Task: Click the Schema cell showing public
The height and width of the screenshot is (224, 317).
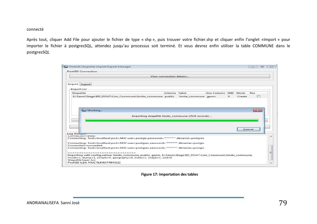Action: [x=169, y=97]
